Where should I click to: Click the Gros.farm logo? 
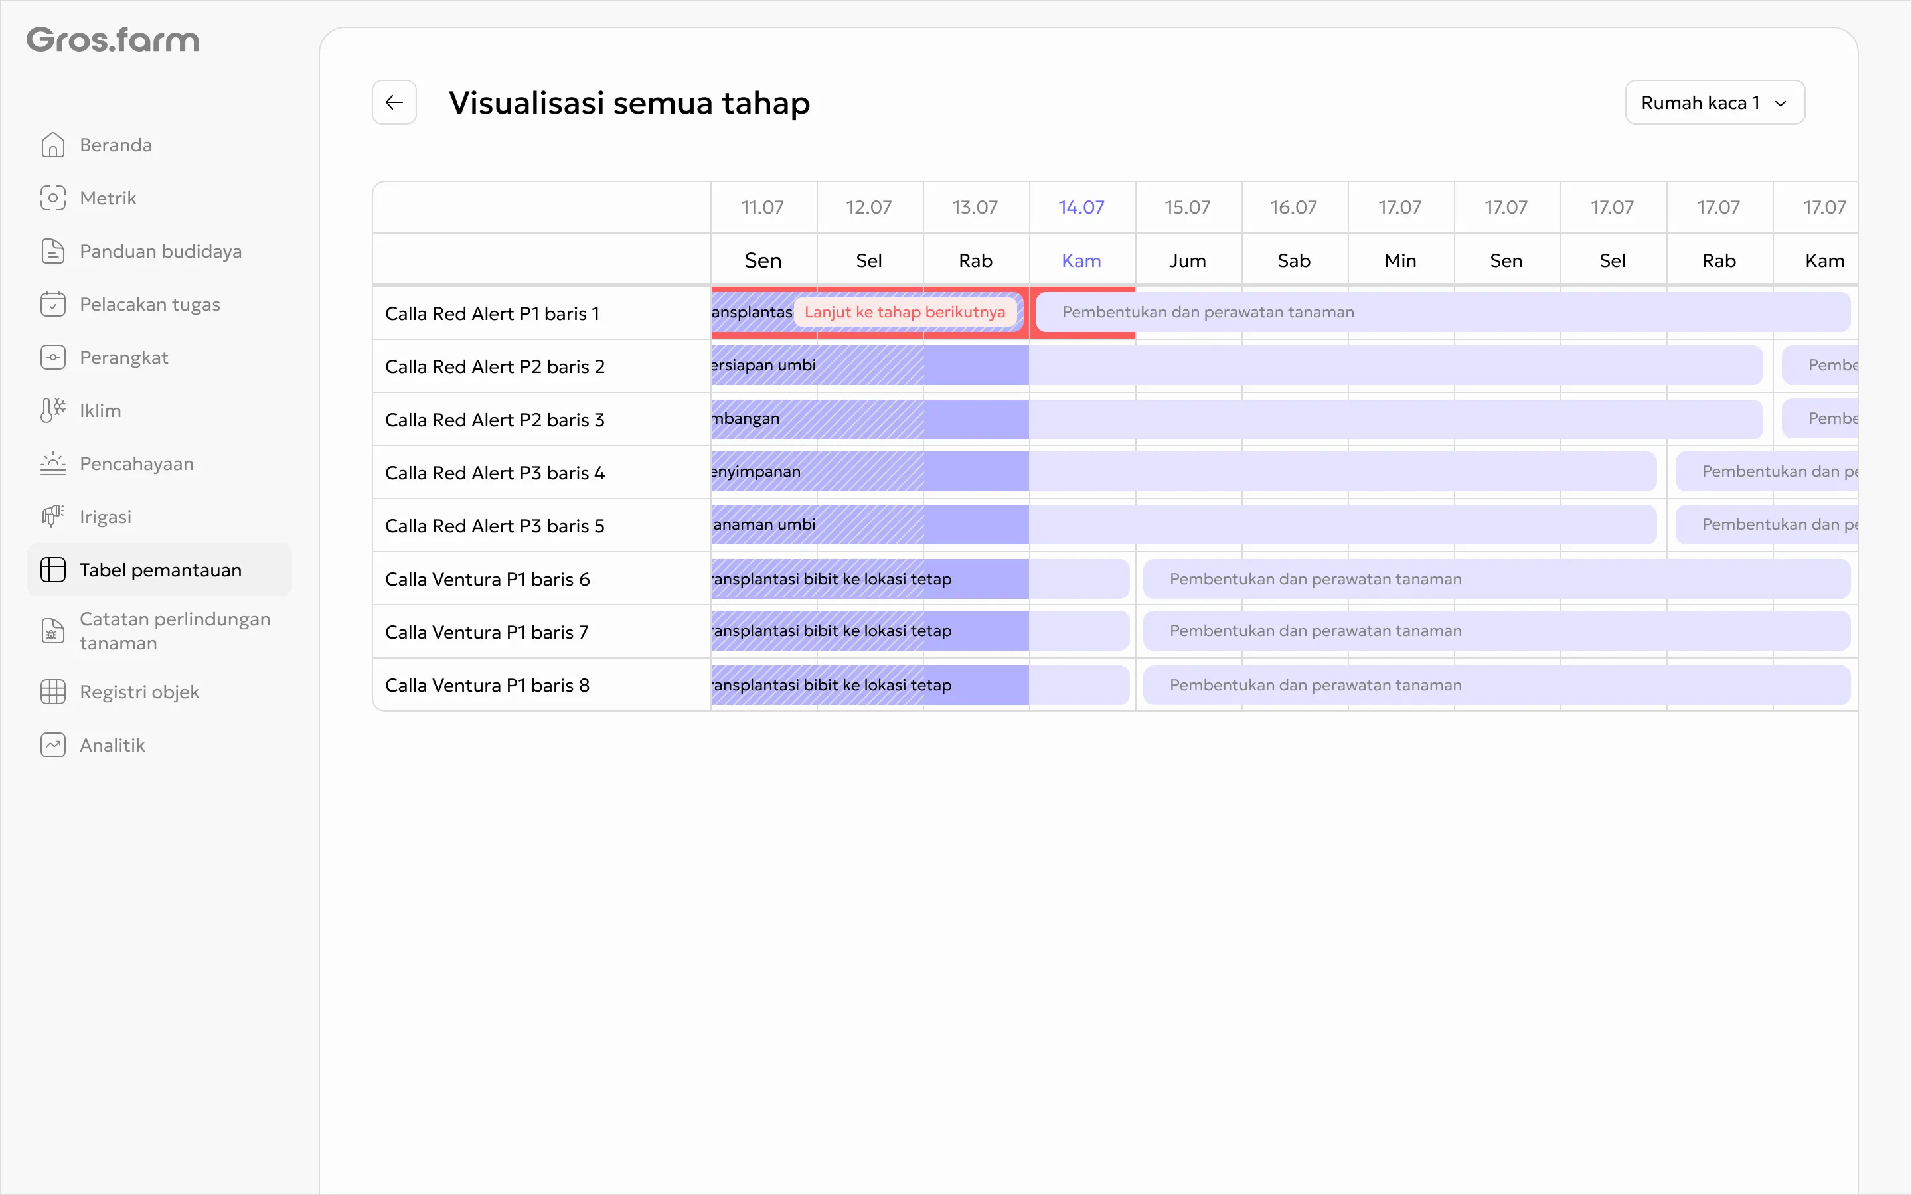[113, 40]
